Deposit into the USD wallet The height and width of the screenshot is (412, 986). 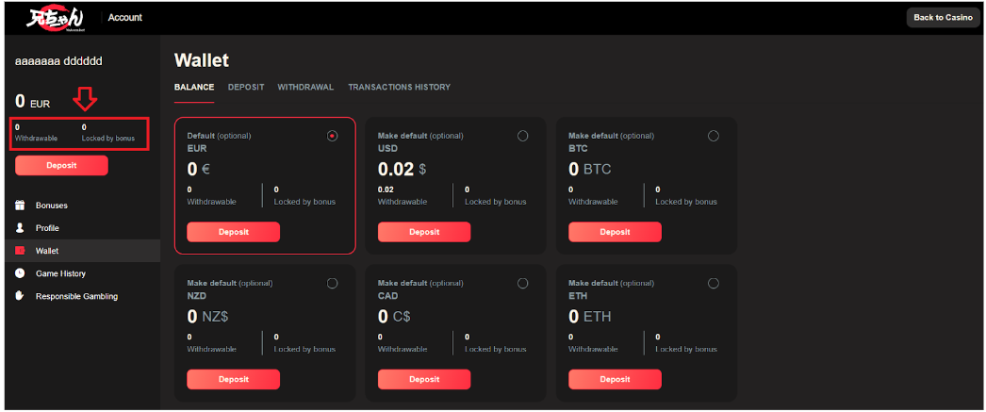click(x=424, y=232)
